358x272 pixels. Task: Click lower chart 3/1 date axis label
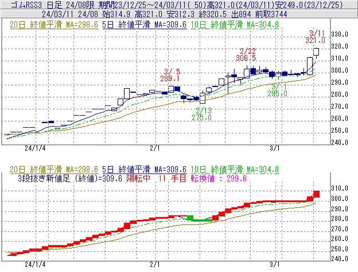coord(275,265)
